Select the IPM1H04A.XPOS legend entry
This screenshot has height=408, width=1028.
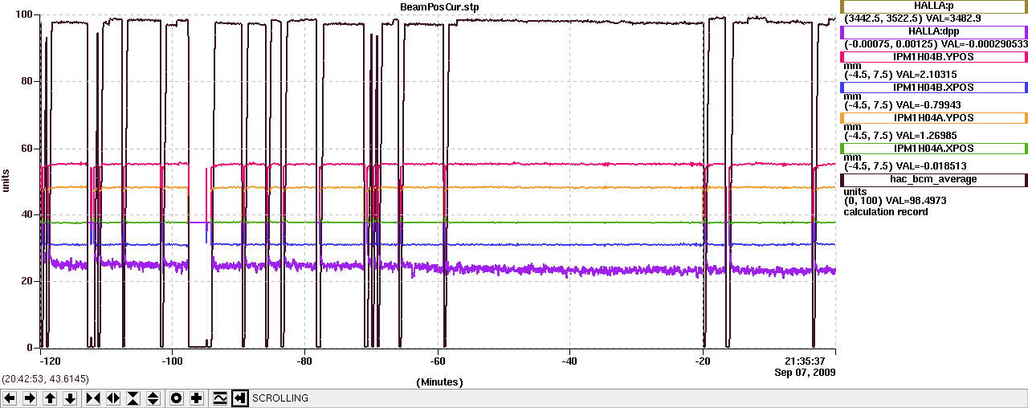click(934, 149)
